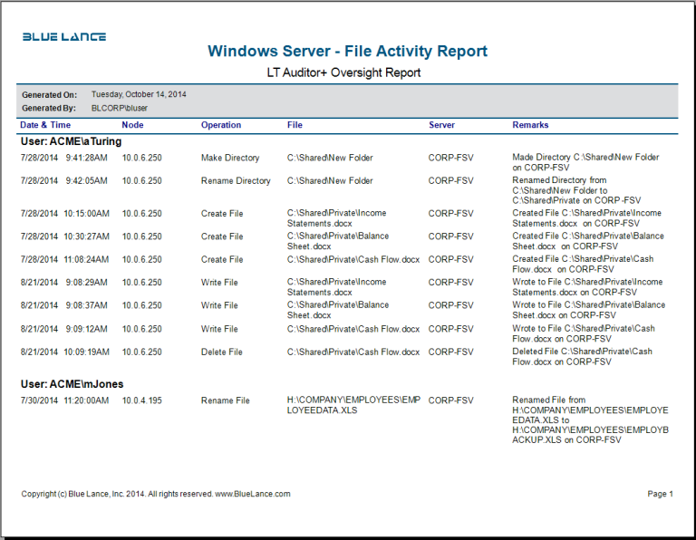Click the File column header
The height and width of the screenshot is (540, 696).
pos(295,125)
